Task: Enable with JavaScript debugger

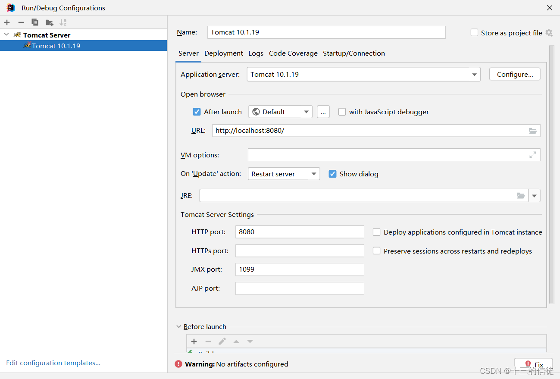Action: 342,112
